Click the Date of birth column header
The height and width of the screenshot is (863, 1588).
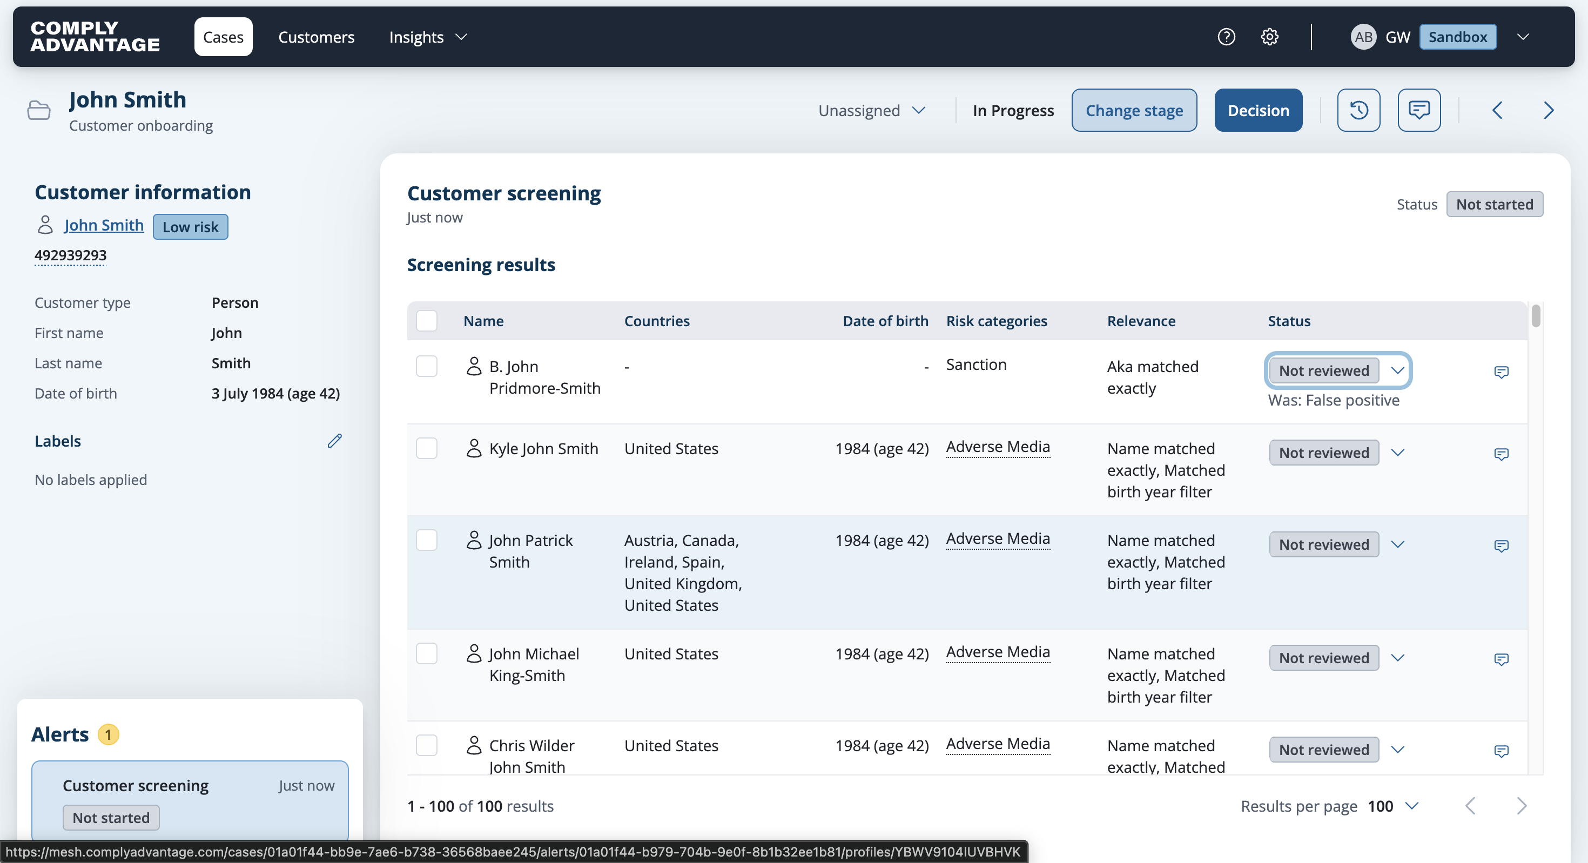coord(885,321)
